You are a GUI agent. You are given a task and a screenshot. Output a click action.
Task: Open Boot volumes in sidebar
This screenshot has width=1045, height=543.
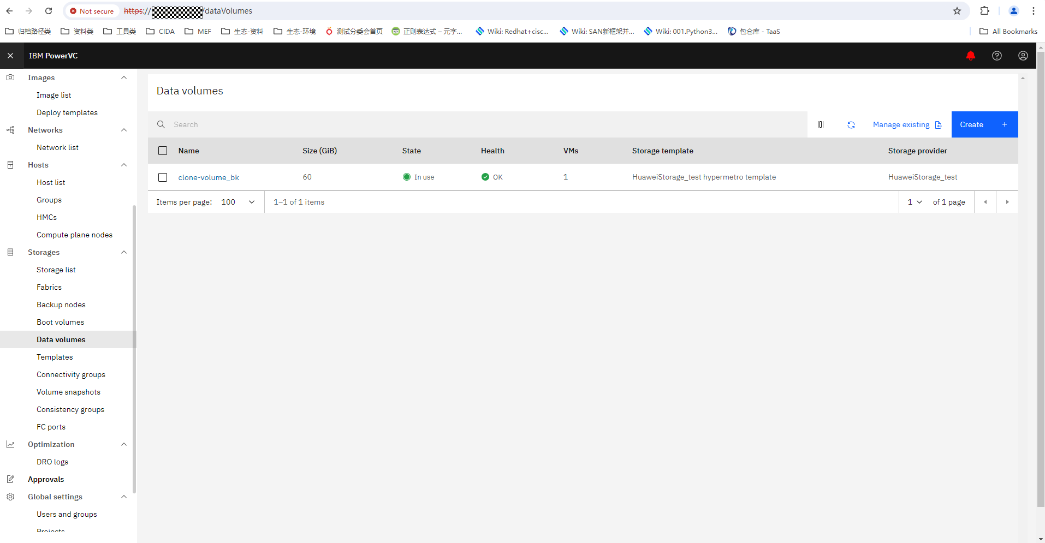(60, 322)
